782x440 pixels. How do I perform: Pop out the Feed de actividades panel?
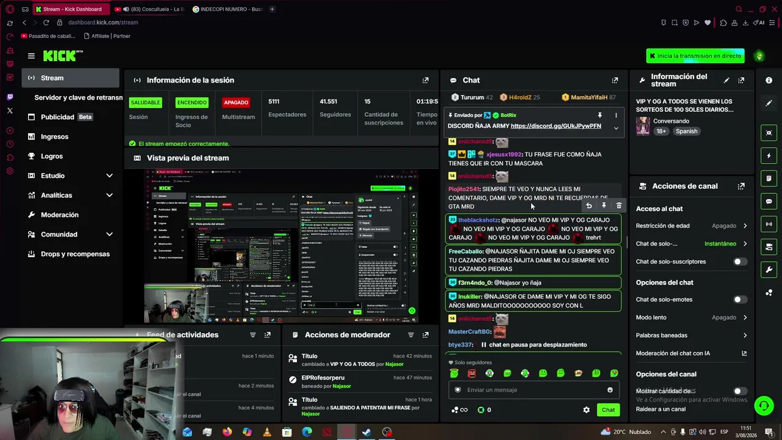pos(267,335)
